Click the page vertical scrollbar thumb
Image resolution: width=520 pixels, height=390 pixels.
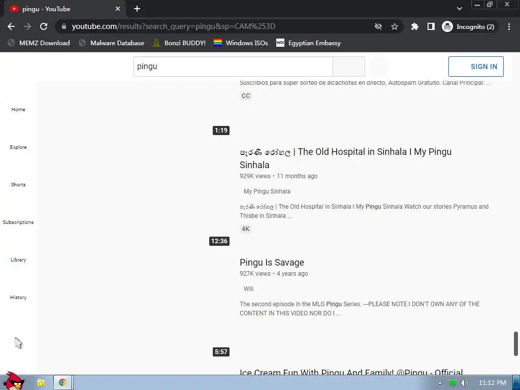click(x=516, y=344)
